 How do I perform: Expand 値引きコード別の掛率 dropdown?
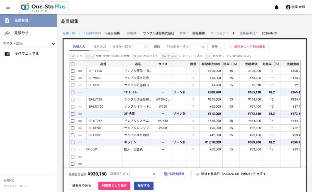[x=246, y=47]
